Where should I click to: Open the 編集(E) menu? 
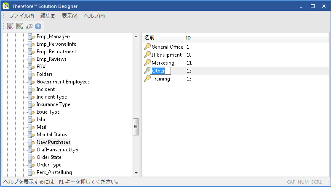pos(48,16)
